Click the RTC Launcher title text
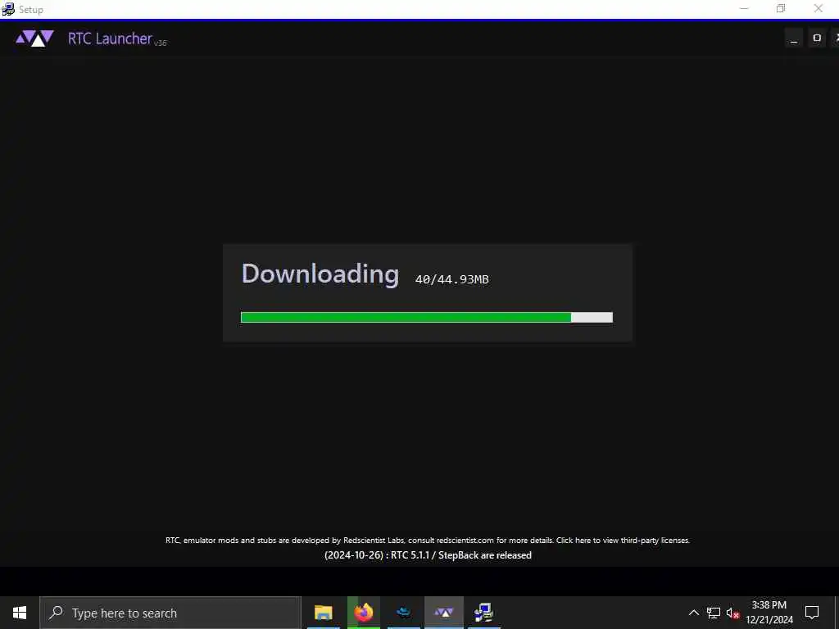The image size is (839, 629). click(x=110, y=38)
